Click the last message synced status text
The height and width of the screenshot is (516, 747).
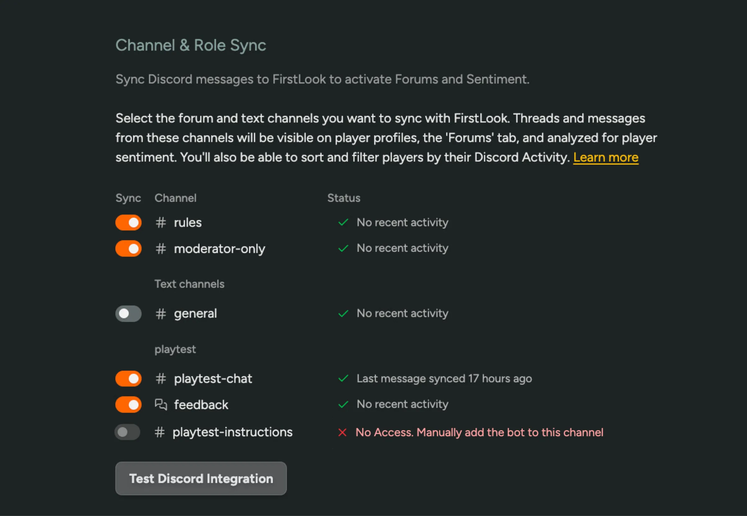pyautogui.click(x=444, y=379)
